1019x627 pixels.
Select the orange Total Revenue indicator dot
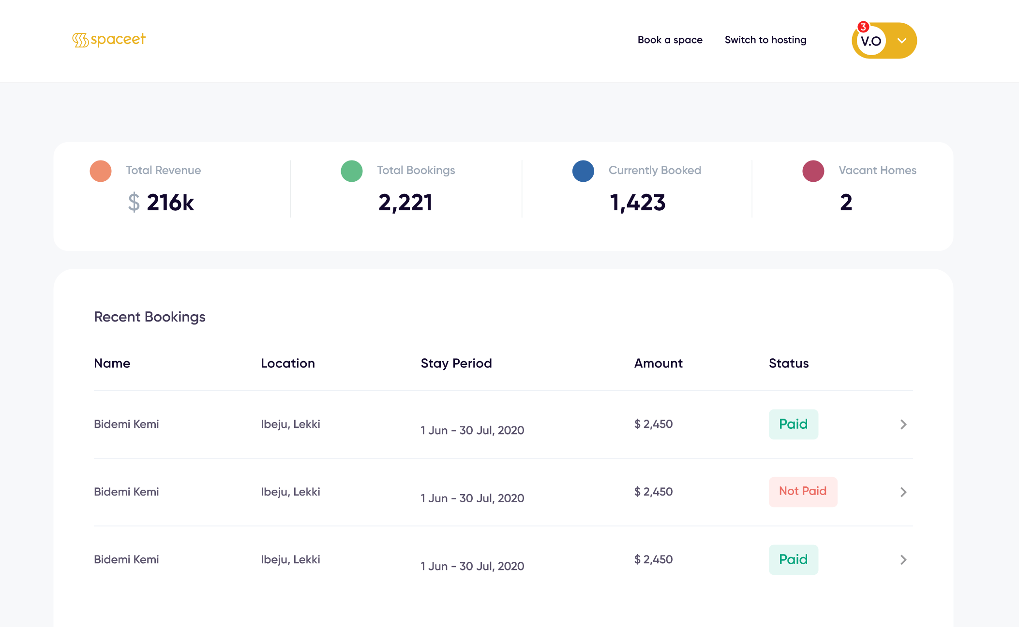[100, 171]
